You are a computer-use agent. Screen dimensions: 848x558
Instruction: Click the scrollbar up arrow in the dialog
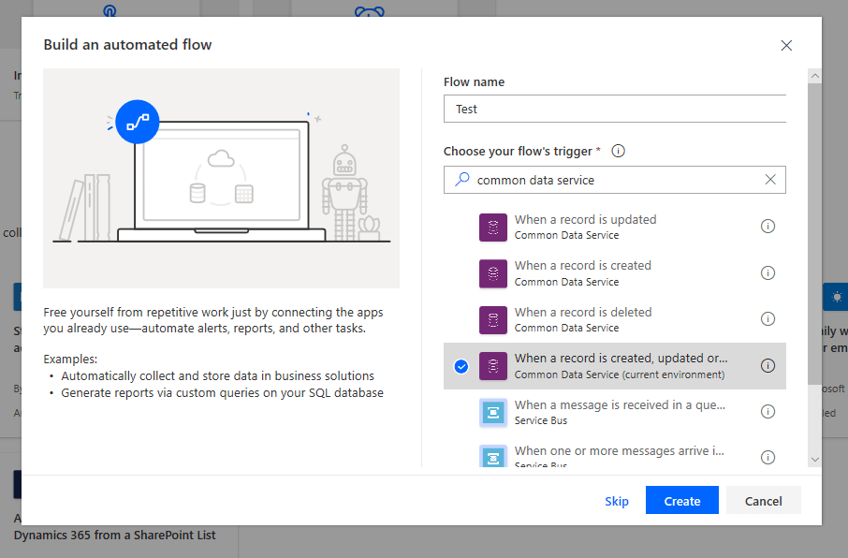814,76
